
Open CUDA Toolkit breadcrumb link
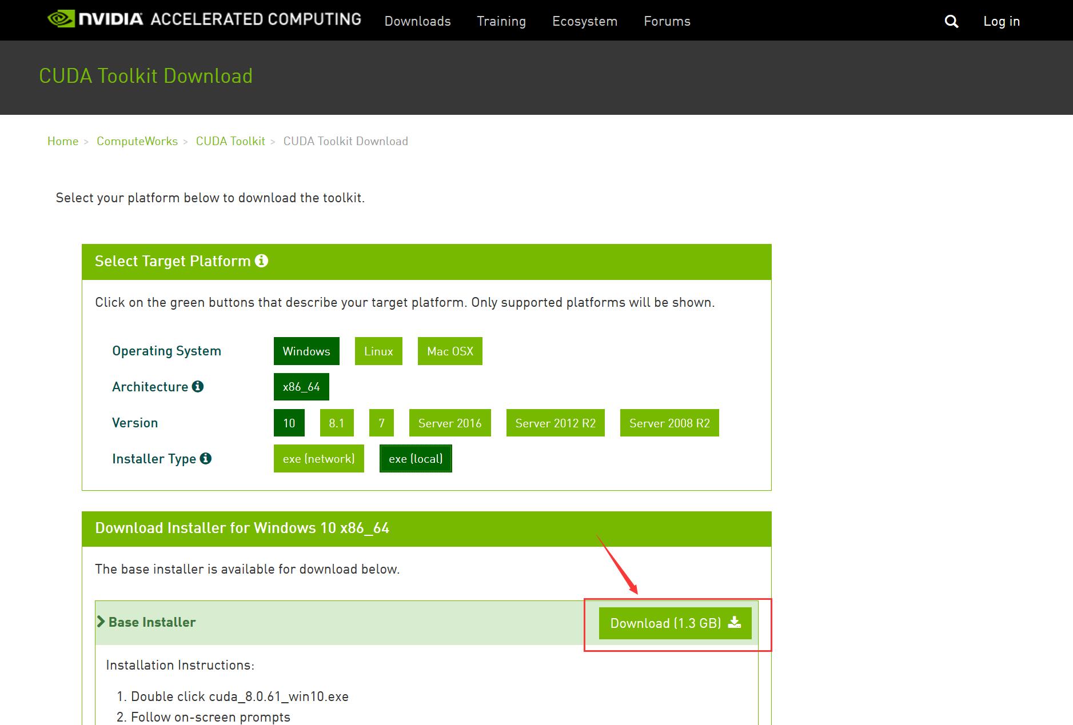pyautogui.click(x=230, y=141)
